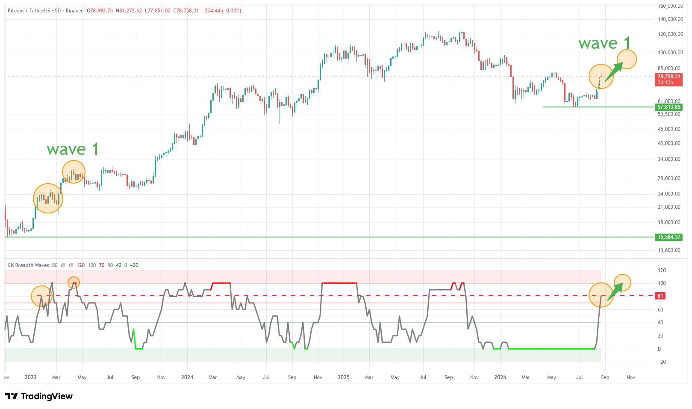Click the green 57,813.85 price label
Viewport: 692px width, 409px height.
click(668, 107)
